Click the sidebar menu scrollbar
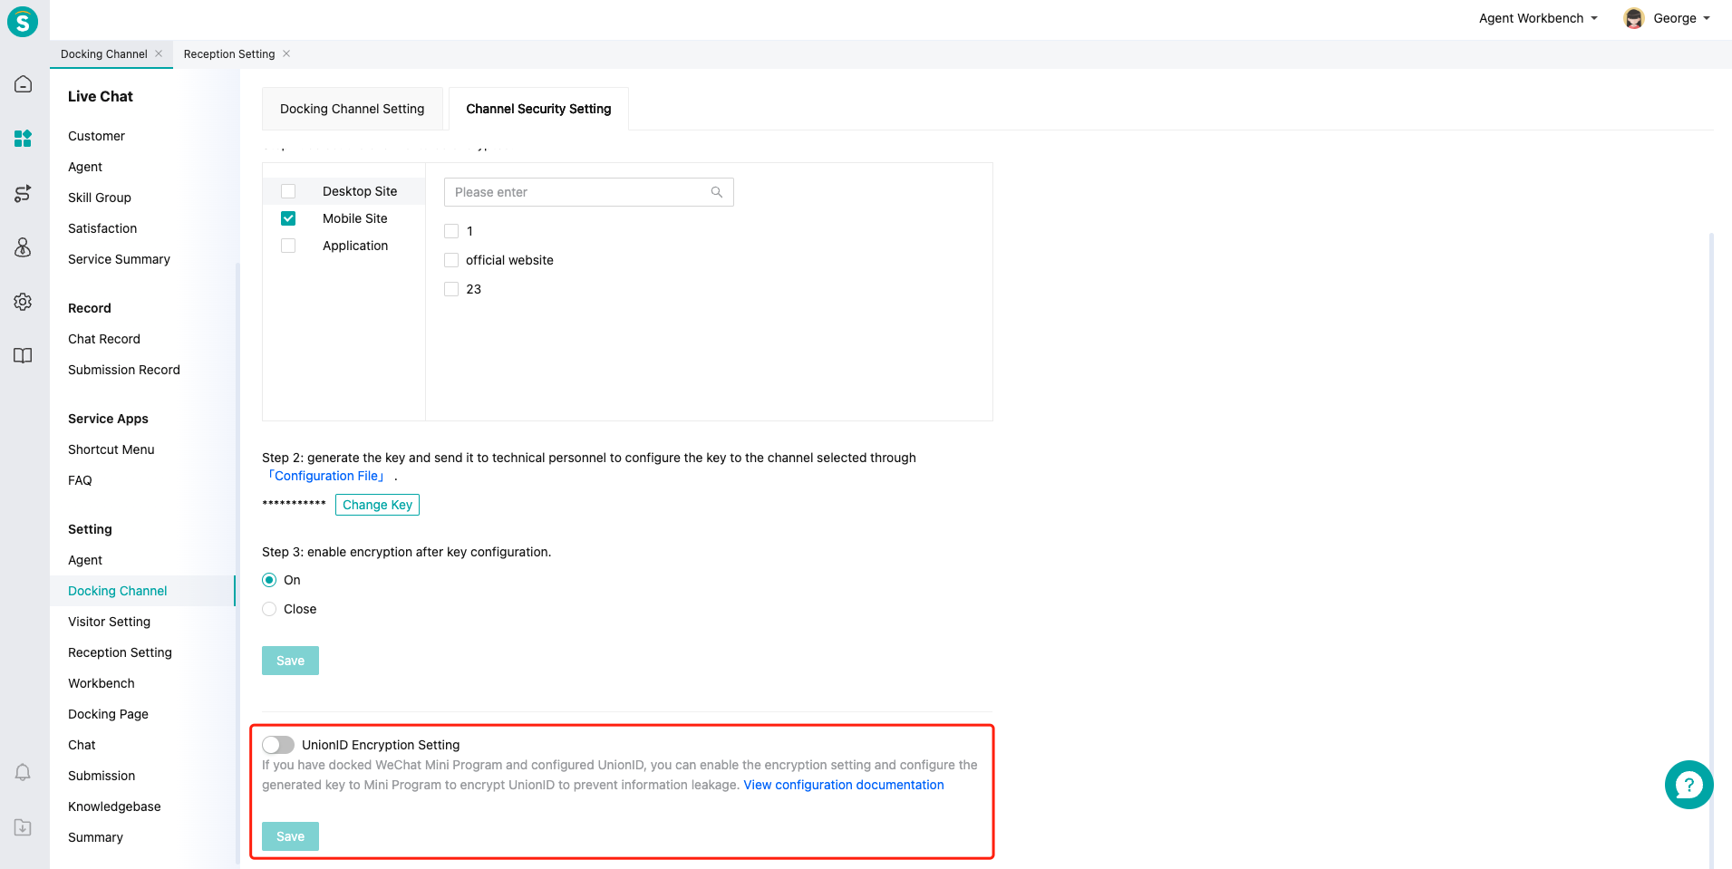This screenshot has width=1732, height=869. click(237, 562)
